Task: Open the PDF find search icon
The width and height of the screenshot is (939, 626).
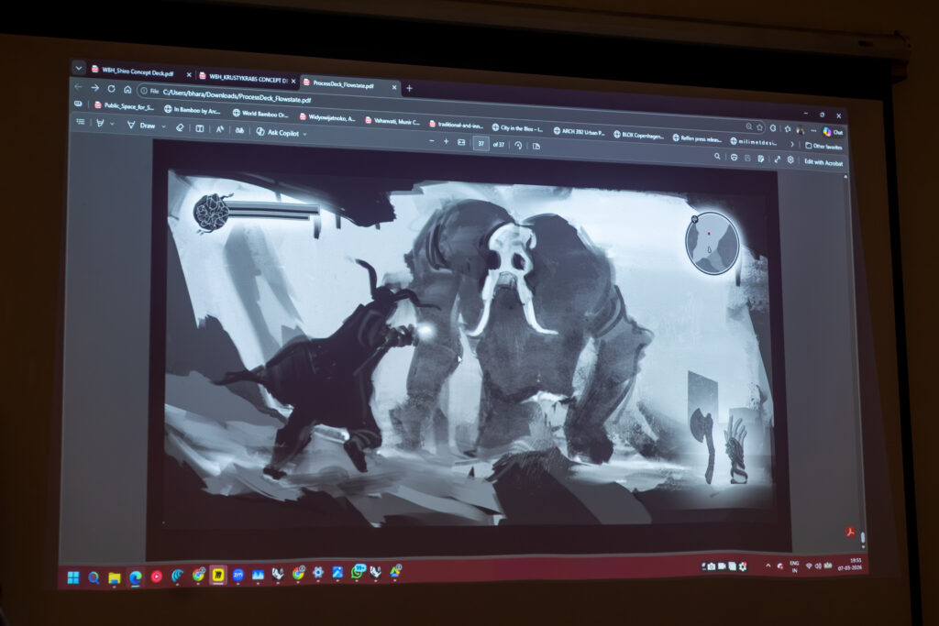Action: (717, 158)
